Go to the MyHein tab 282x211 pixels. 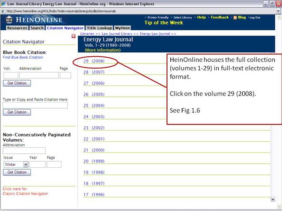(122, 28)
